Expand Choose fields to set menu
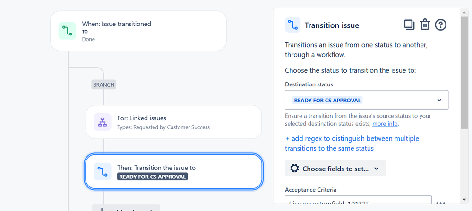Viewport: 472px width, 211px height. tap(335, 169)
